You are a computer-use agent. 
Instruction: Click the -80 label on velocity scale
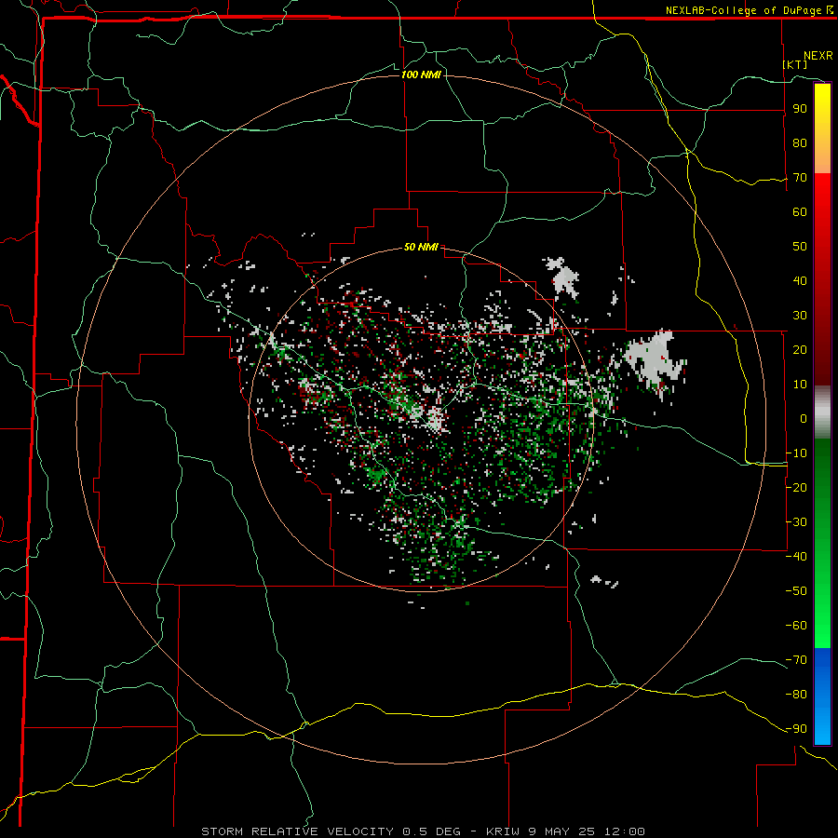796,695
